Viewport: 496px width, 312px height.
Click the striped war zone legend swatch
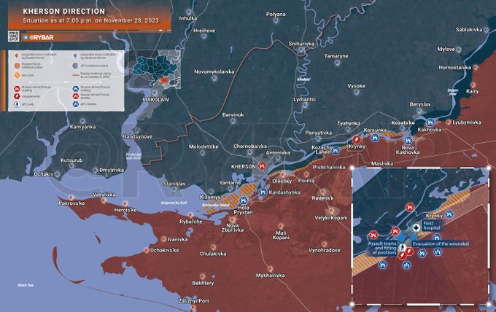pyautogui.click(x=17, y=75)
